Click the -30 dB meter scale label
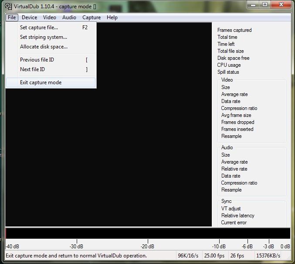The width and height of the screenshot is (295, 264). coord(76,247)
